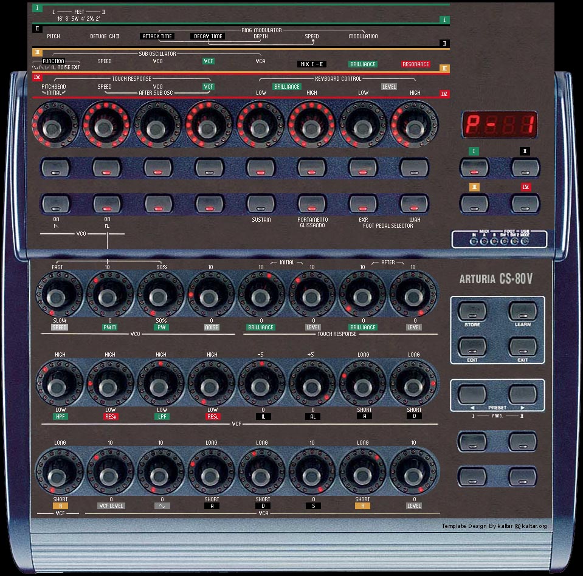Click the VCF LEVEL knob
This screenshot has width=583, height=576.
[109, 472]
